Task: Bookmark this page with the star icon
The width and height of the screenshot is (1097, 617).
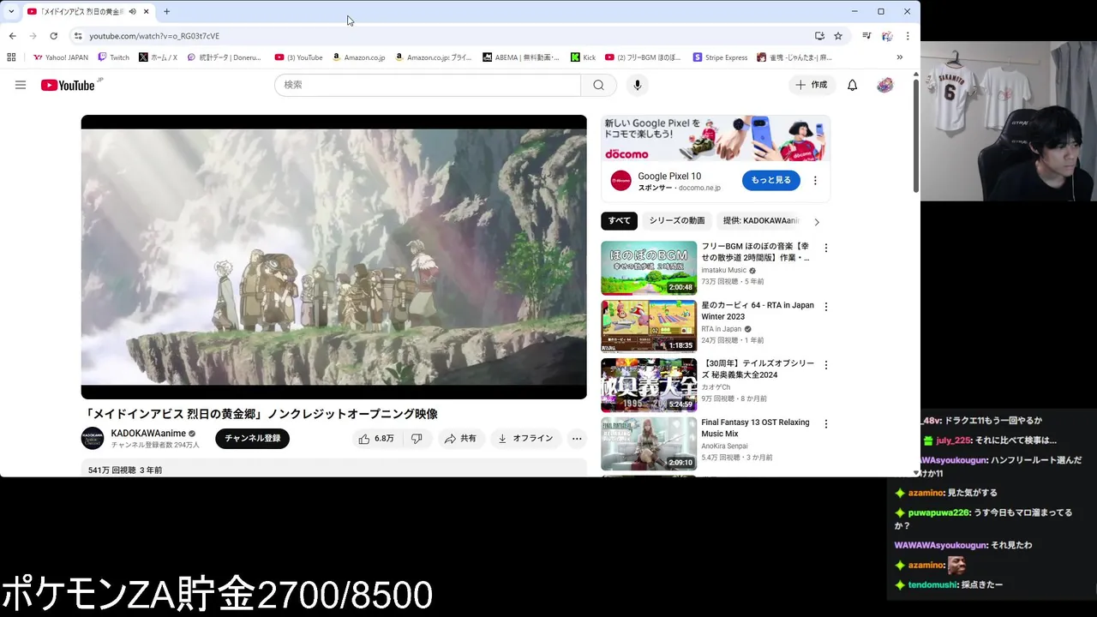Action: pos(838,36)
